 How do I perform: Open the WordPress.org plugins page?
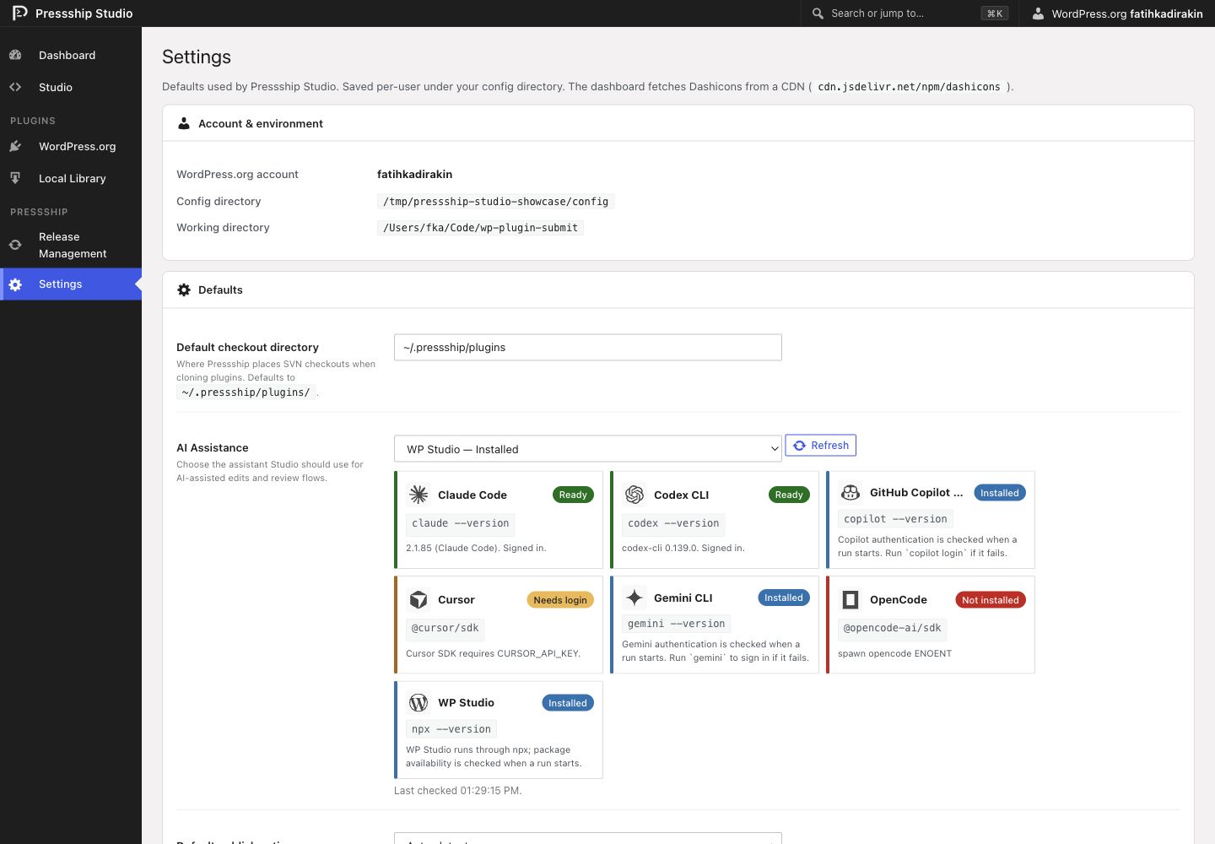(x=71, y=146)
